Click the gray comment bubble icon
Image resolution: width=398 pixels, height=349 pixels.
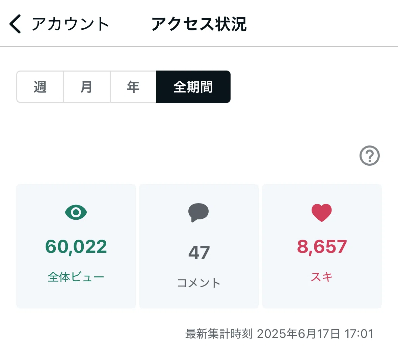pos(198,213)
